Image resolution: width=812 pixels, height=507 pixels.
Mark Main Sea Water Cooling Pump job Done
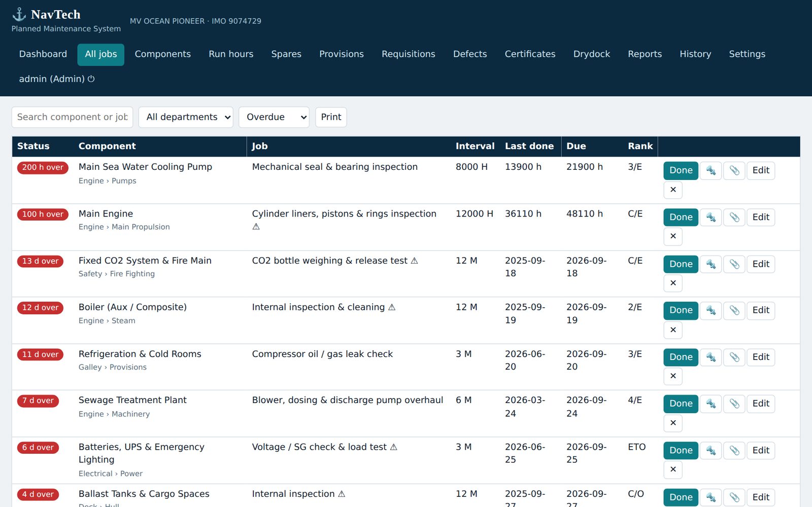pos(681,170)
